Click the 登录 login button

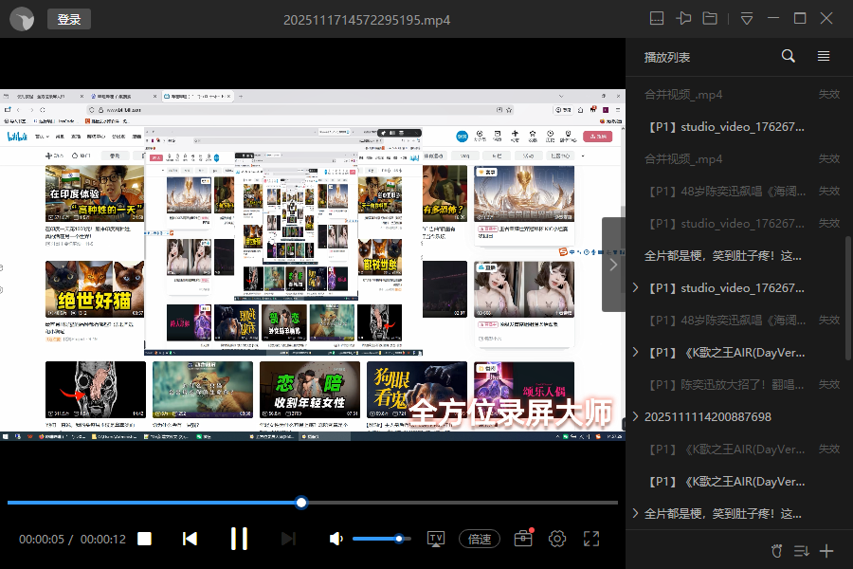pyautogui.click(x=68, y=19)
